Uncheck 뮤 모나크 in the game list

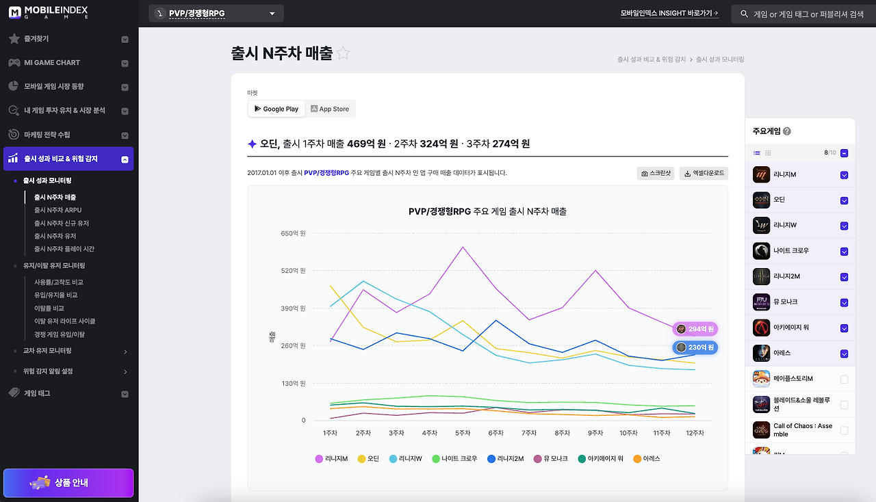pos(844,302)
